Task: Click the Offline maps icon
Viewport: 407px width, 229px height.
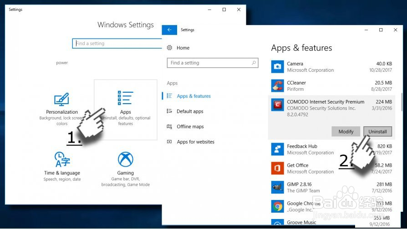Action: [169, 126]
